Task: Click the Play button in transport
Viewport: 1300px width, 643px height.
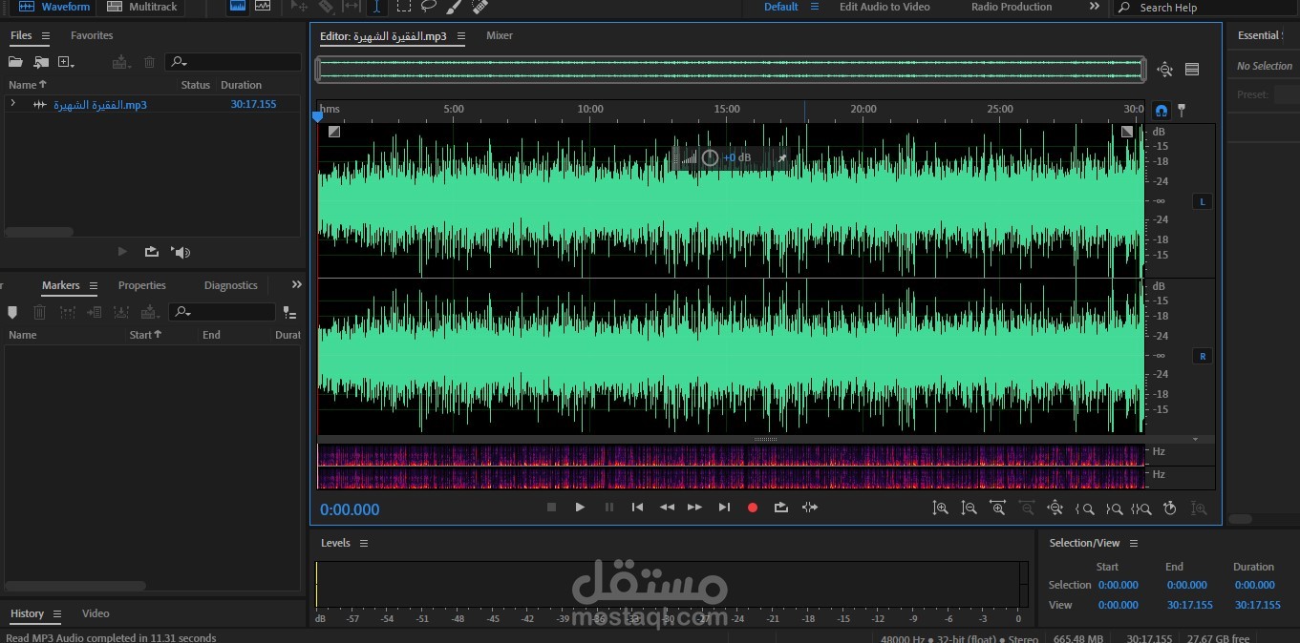Action: 580,508
